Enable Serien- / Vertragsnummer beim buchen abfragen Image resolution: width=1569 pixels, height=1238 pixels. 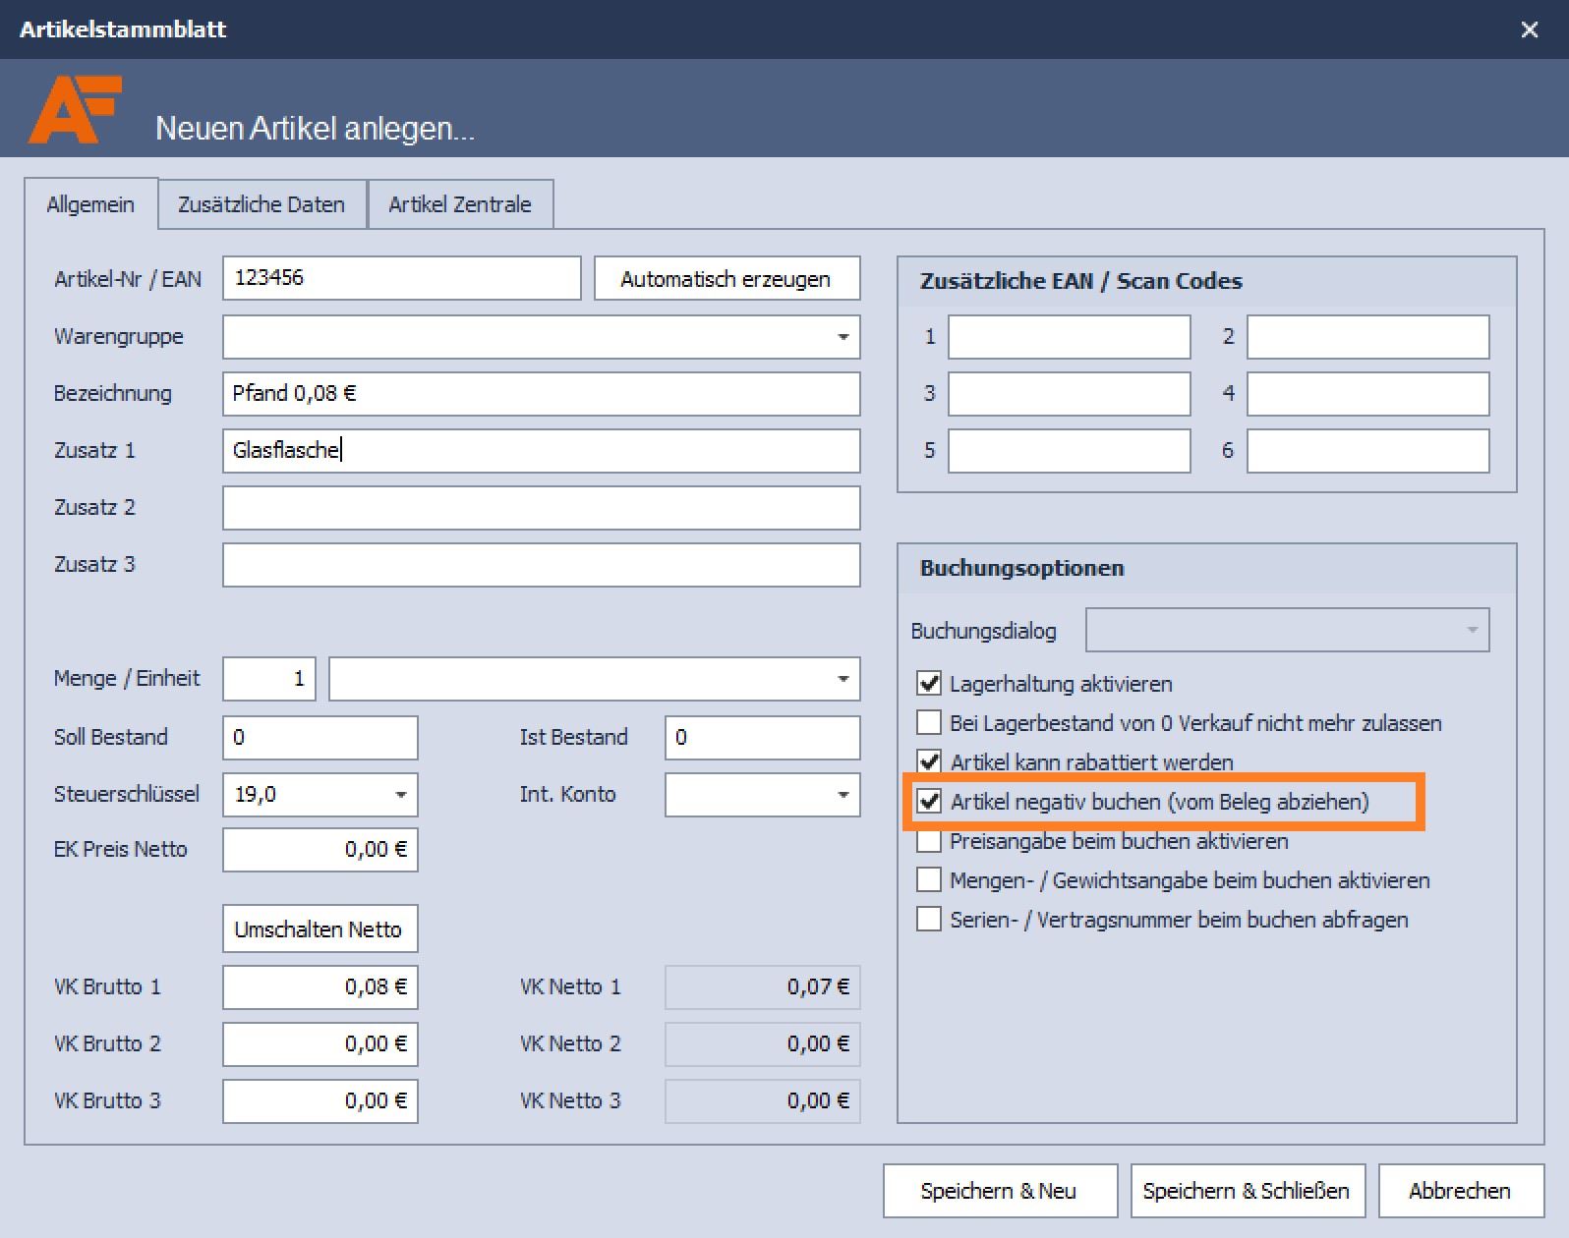click(929, 919)
